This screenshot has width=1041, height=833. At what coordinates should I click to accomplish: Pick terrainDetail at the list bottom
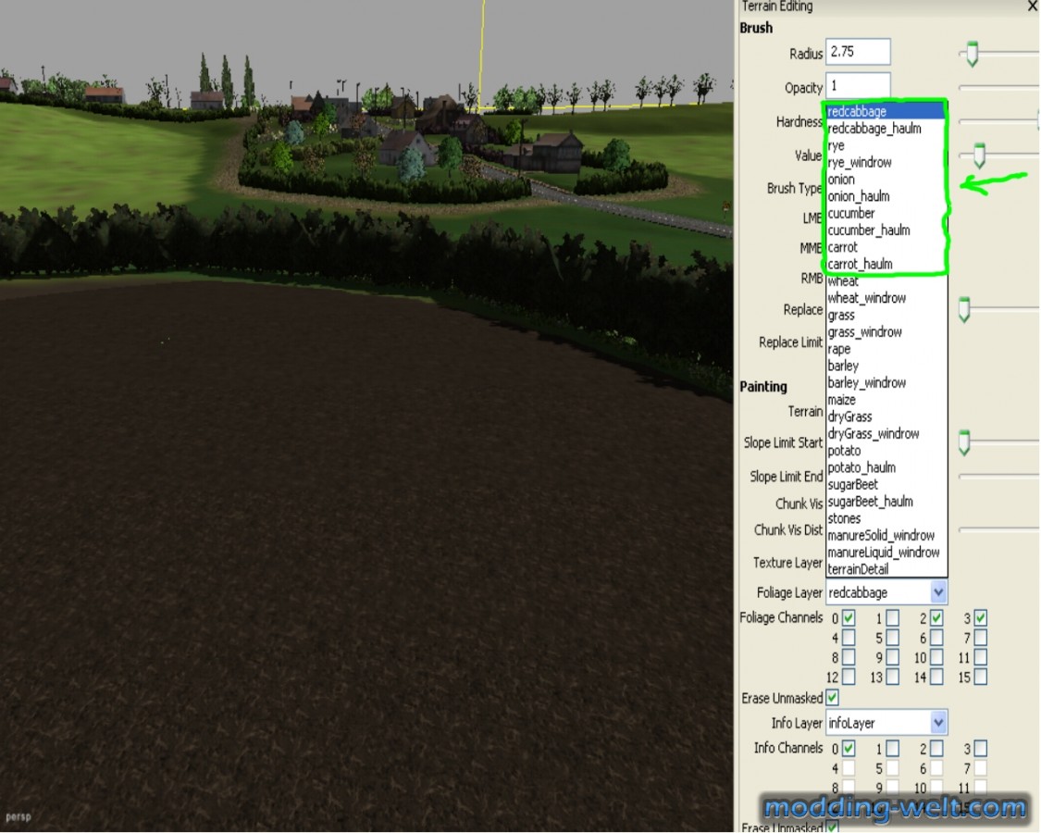coord(886,569)
